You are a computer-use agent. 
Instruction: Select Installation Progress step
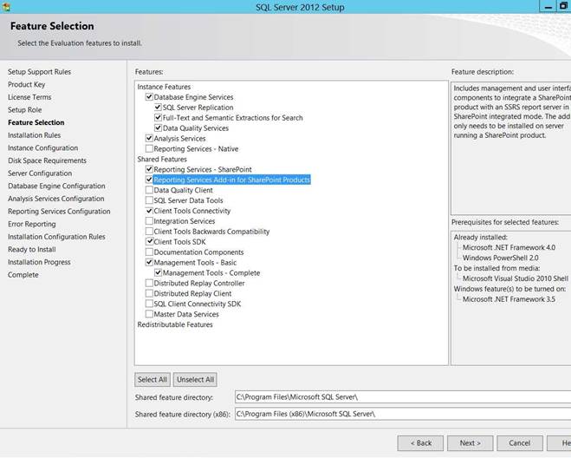point(39,262)
